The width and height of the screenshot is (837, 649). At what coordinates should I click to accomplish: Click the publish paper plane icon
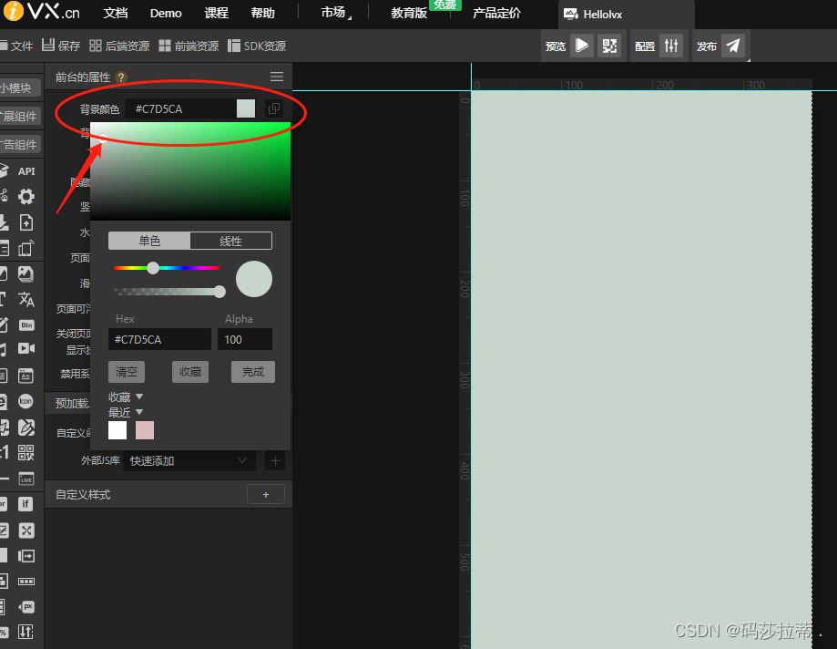(733, 46)
